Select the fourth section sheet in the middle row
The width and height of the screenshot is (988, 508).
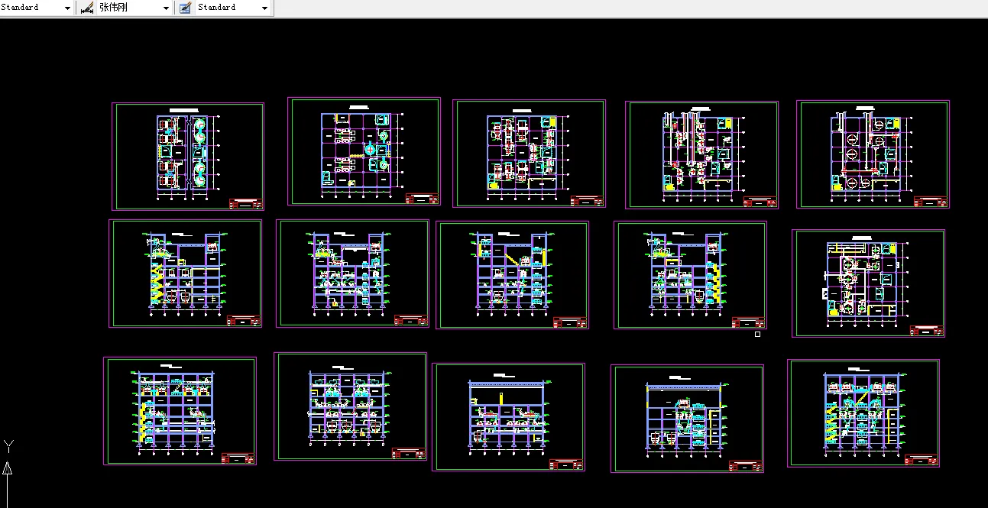tap(691, 275)
